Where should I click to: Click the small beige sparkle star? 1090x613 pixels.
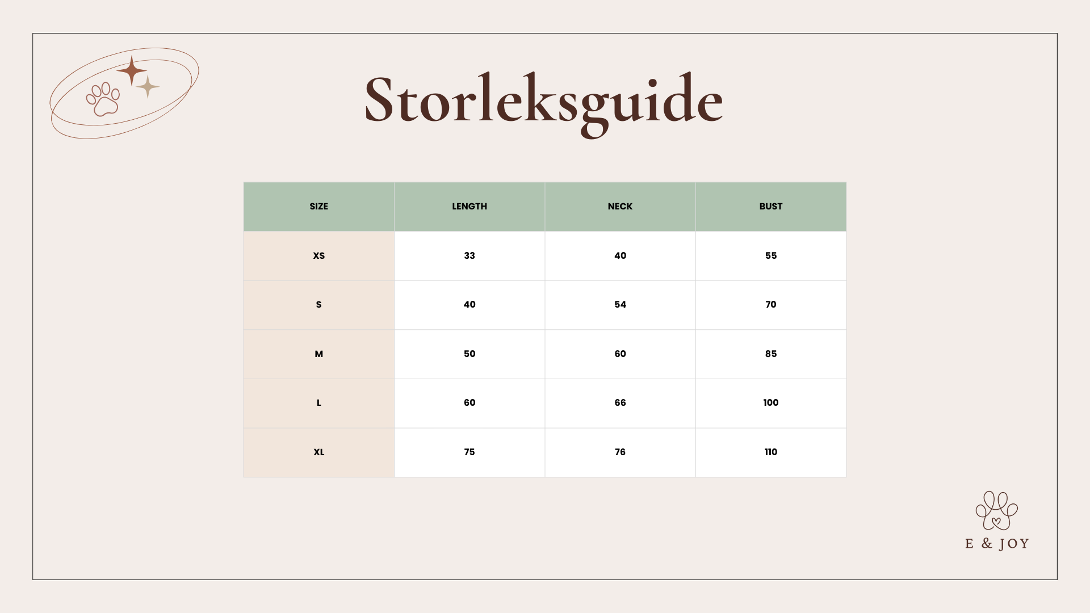coord(148,87)
